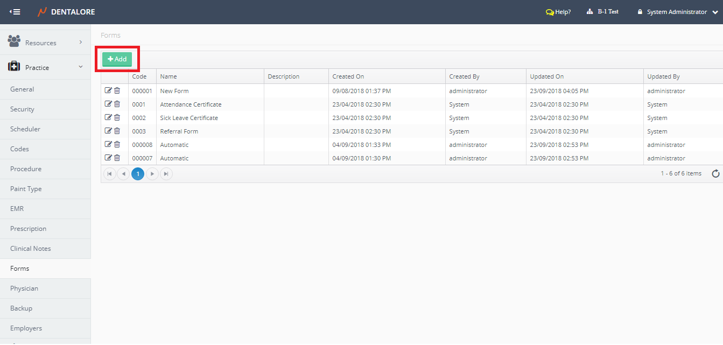This screenshot has height=345, width=723.
Task: Select the B-1 Test branch in header
Action: (603, 12)
